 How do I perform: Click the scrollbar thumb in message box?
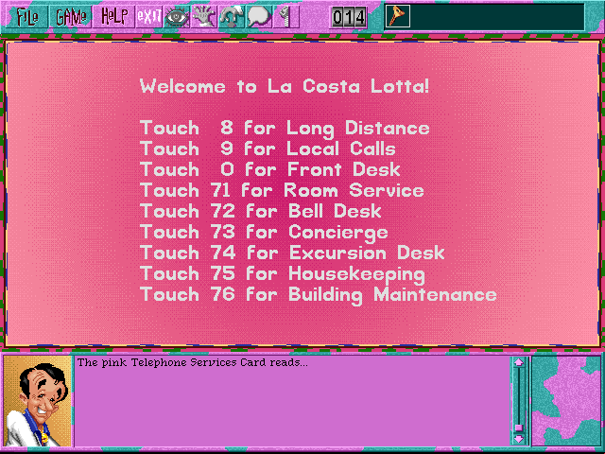coord(519,428)
